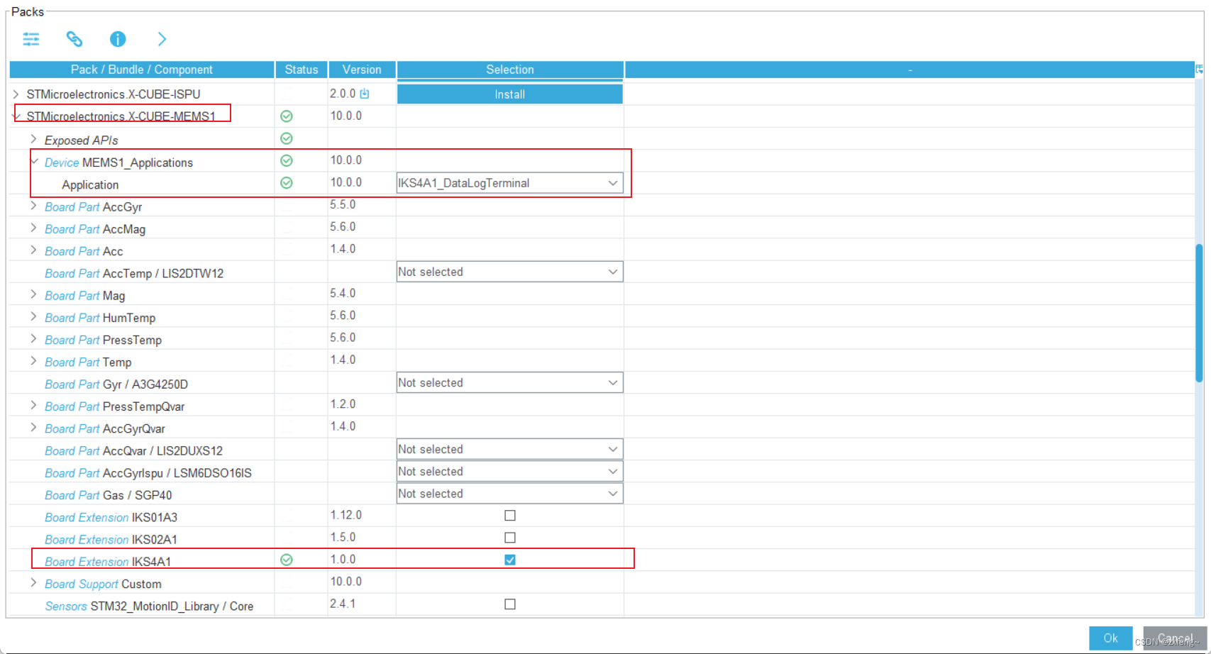The width and height of the screenshot is (1211, 654).
Task: Open the AccTemp / LIS2DTW12 selection dropdown
Action: (509, 272)
